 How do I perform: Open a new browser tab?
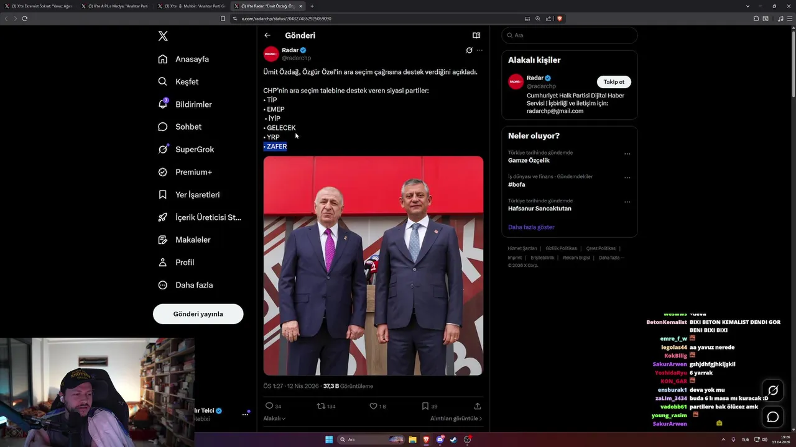click(312, 6)
